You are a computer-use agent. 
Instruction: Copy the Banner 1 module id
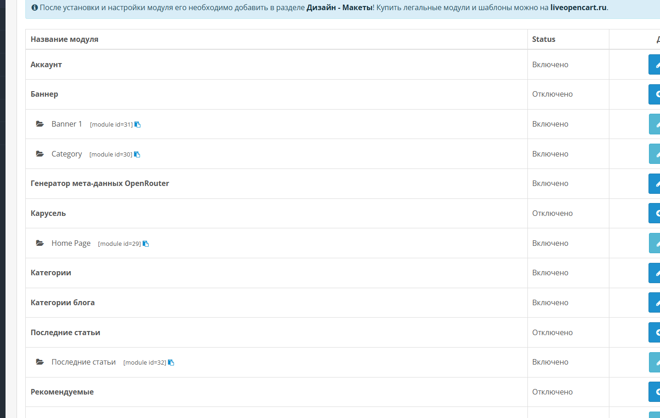pos(137,124)
